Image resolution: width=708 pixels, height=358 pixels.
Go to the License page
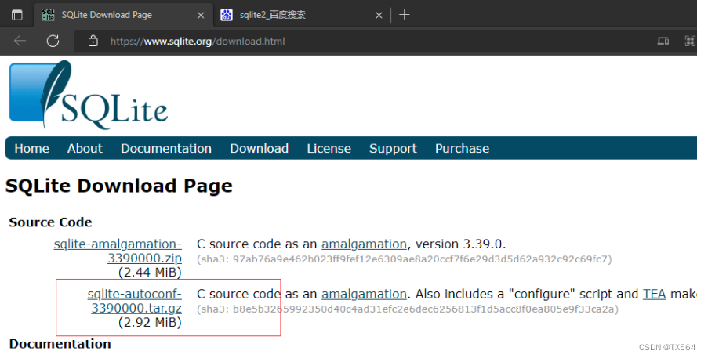point(329,148)
